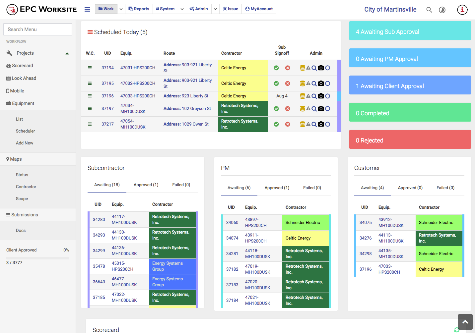Refresh the Scorecard panel
The image size is (475, 333).
[457, 330]
